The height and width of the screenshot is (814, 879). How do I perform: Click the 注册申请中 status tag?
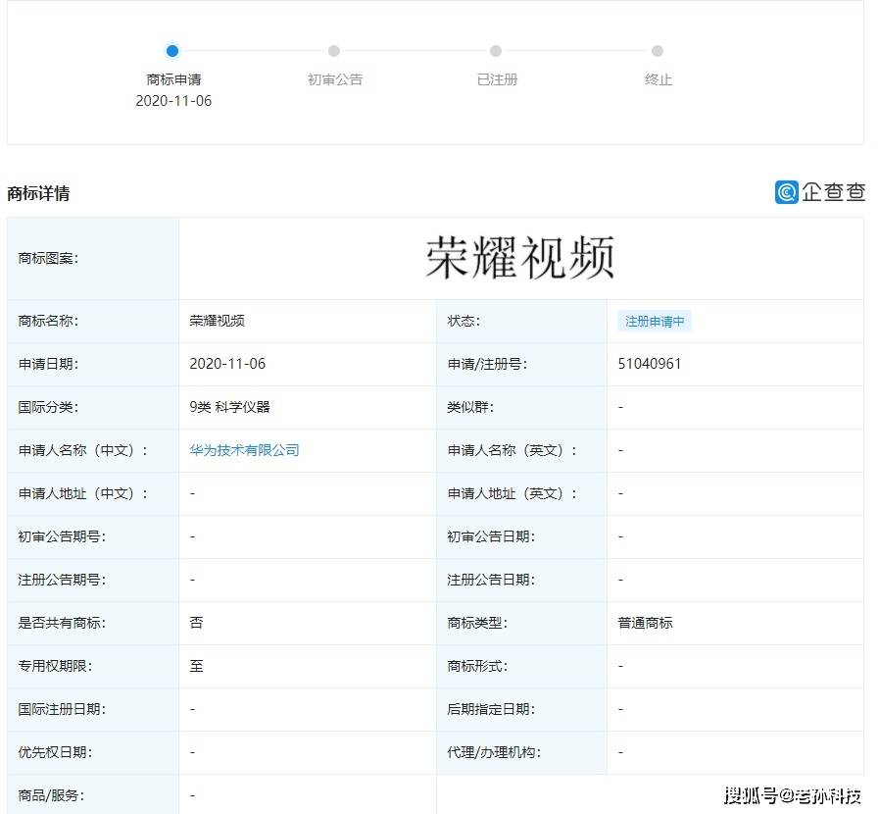(x=654, y=321)
